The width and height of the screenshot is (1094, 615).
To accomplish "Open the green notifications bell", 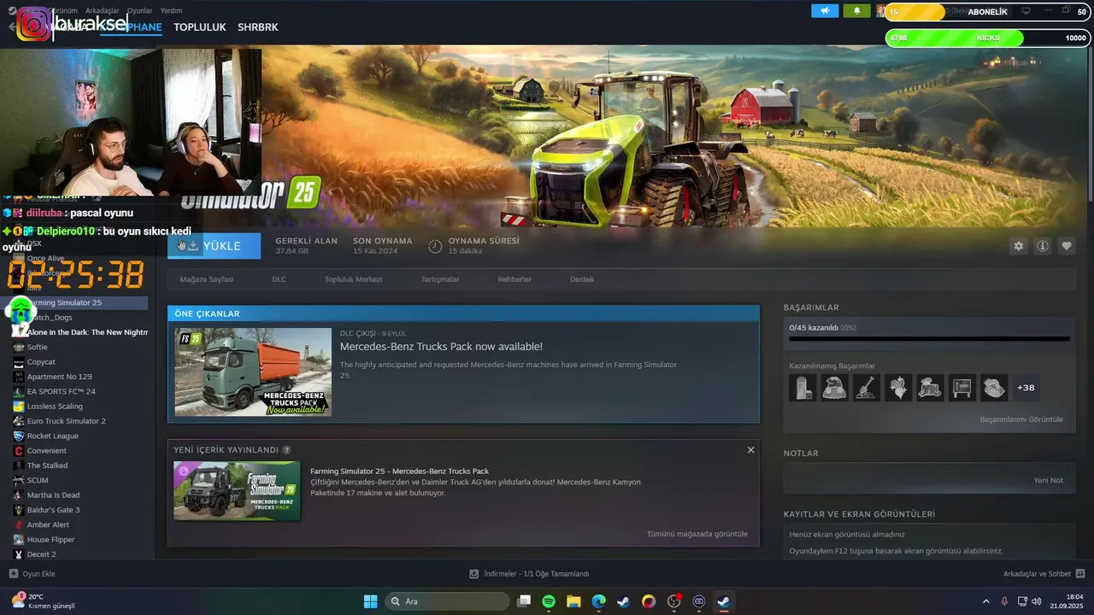I will tap(856, 11).
